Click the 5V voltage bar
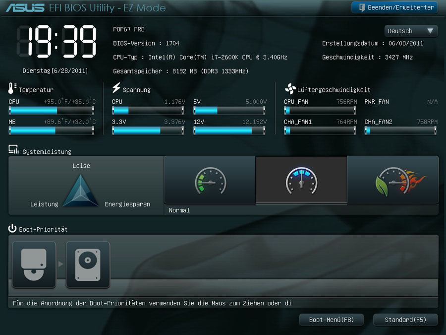Screen dimensions: 446x335 click(229, 110)
